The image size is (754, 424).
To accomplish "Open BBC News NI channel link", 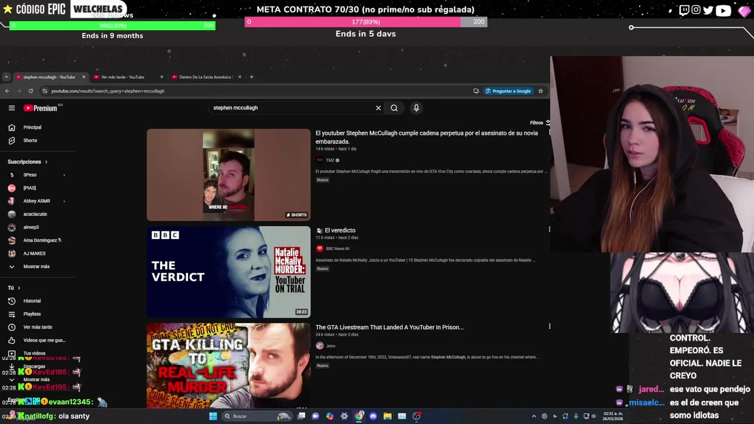I will [338, 249].
